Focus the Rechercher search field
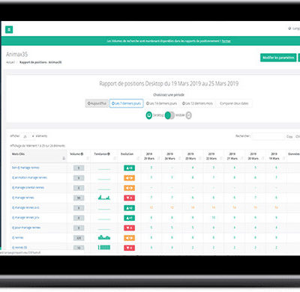Image resolution: width=300 pixels, height=292 pixels. [x=268, y=136]
